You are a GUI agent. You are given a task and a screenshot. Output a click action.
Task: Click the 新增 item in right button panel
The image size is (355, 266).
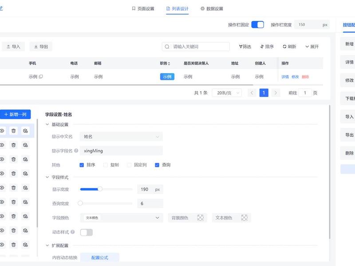coord(348,44)
